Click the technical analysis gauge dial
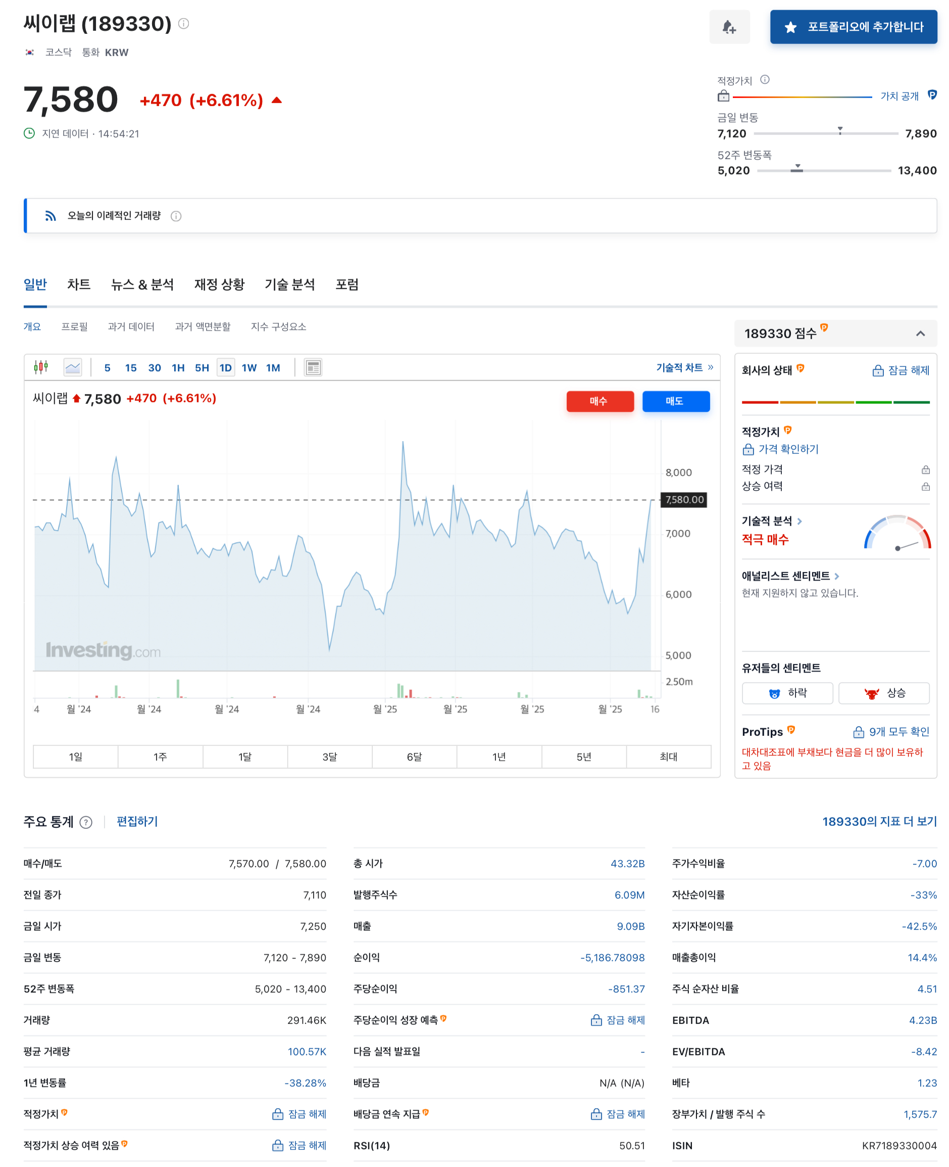The height and width of the screenshot is (1167, 949). coord(897,532)
